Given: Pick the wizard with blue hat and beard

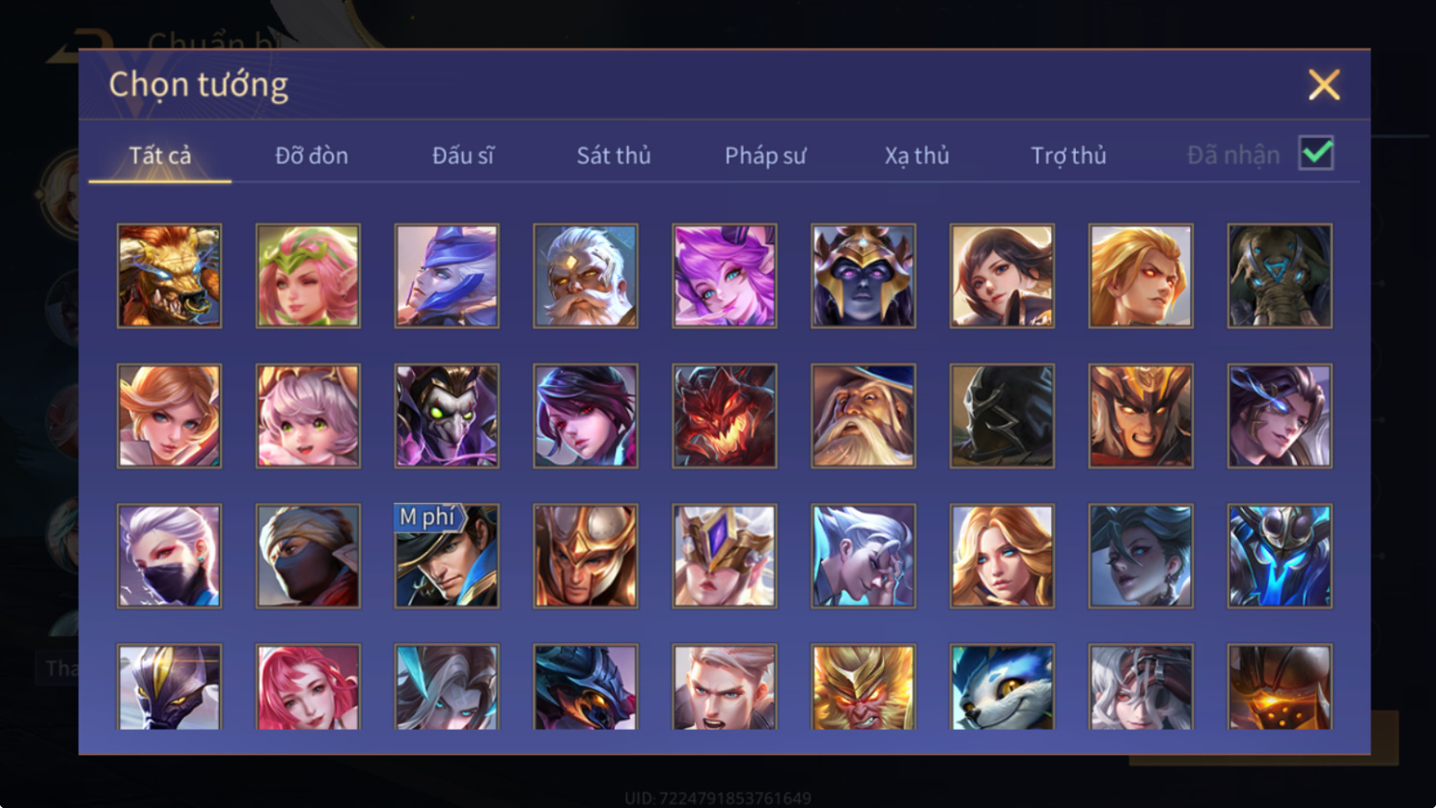Looking at the screenshot, I should point(864,416).
